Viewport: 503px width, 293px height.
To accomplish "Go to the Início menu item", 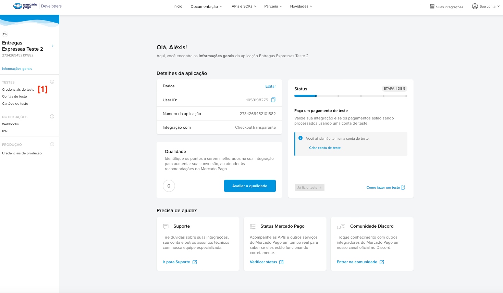I will tap(178, 7).
